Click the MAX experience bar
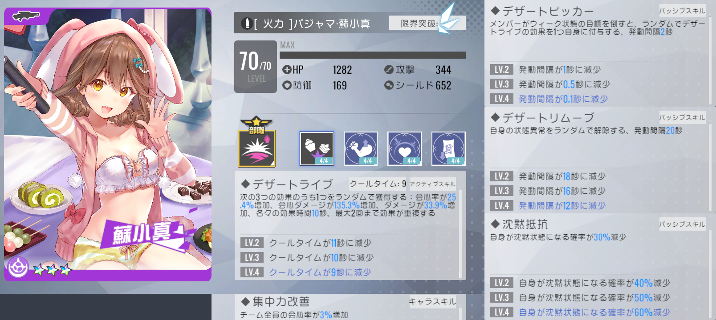Screen dimensions: 716x320 [x=373, y=55]
